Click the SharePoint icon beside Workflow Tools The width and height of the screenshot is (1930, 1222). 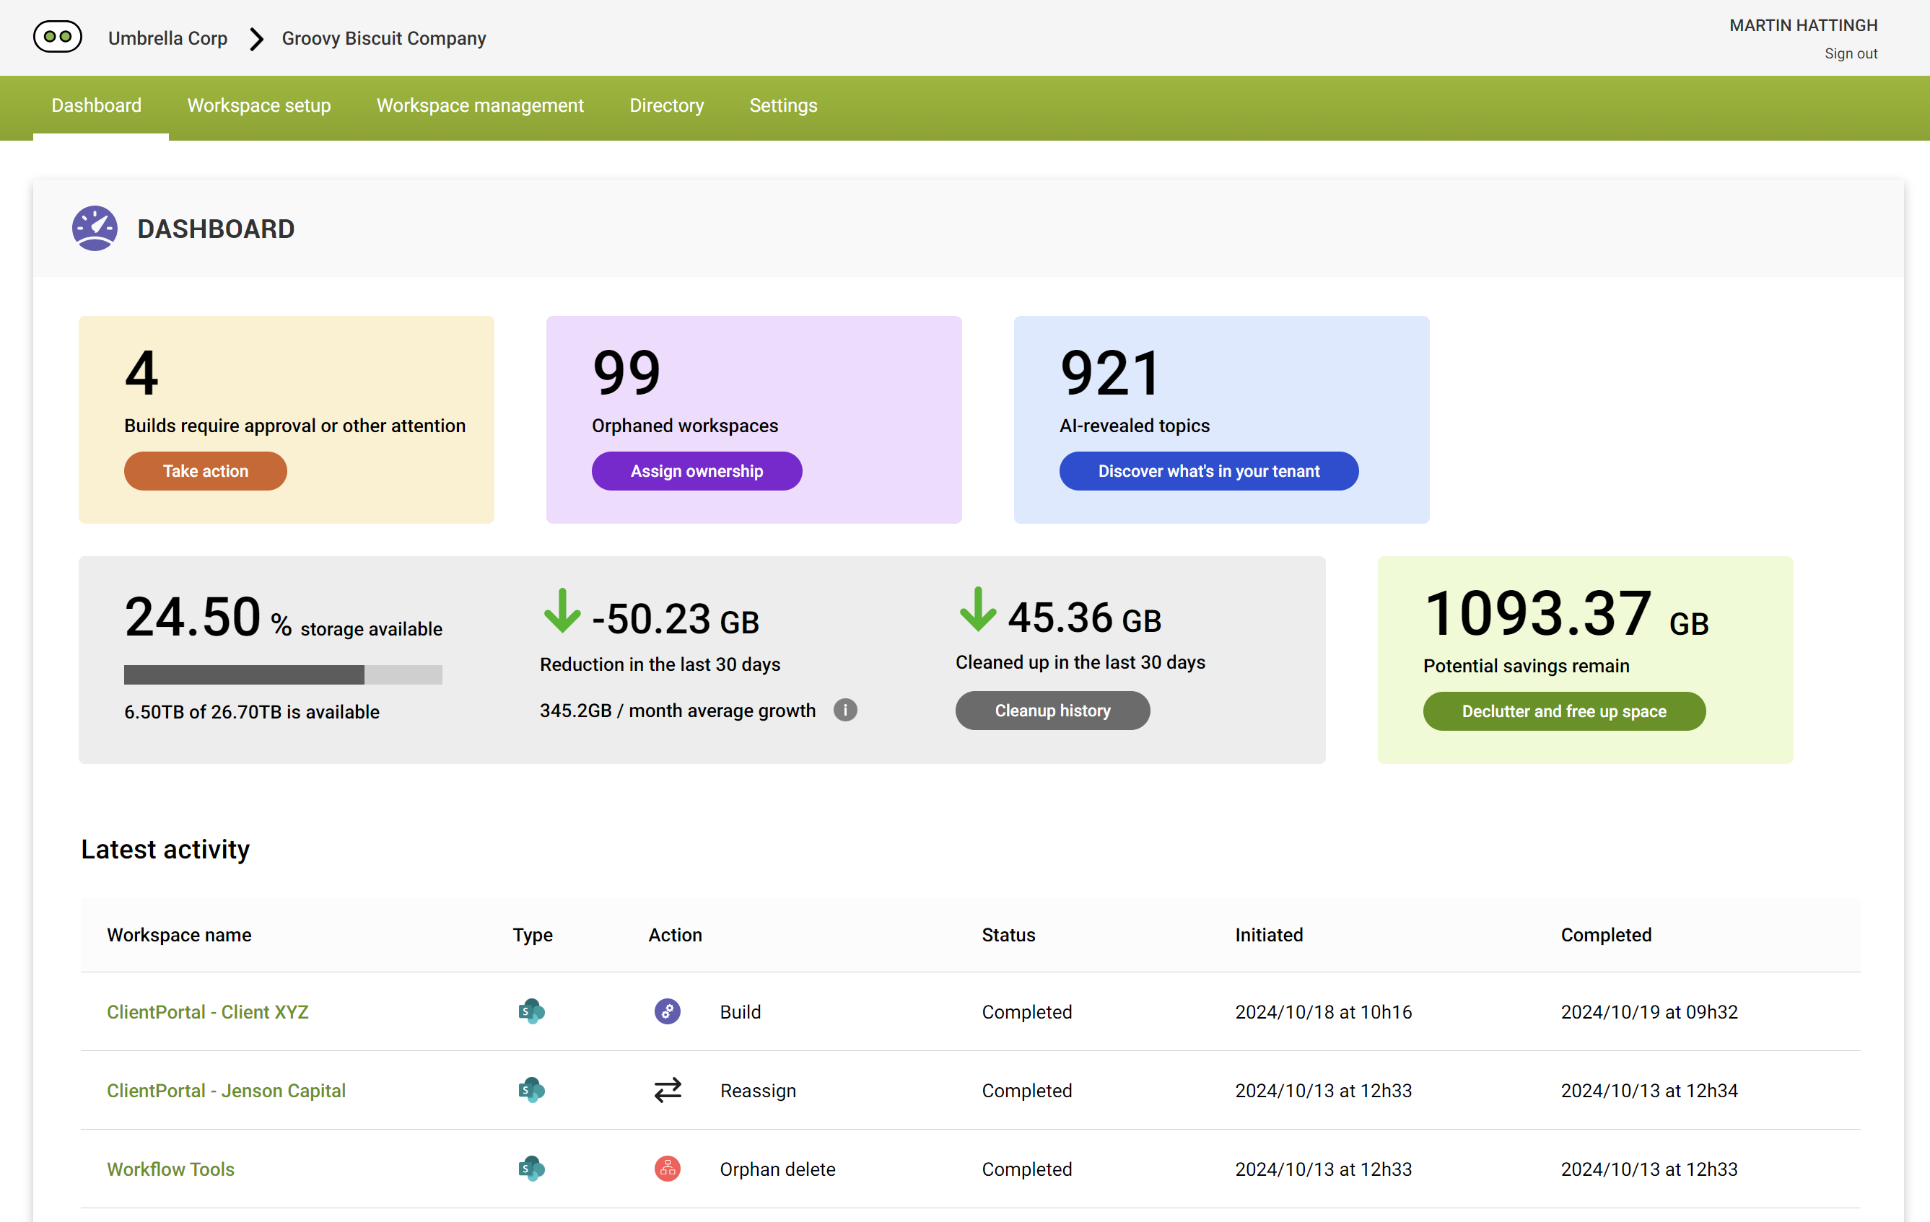click(531, 1169)
